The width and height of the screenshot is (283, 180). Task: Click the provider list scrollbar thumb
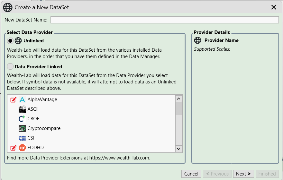click(179, 108)
